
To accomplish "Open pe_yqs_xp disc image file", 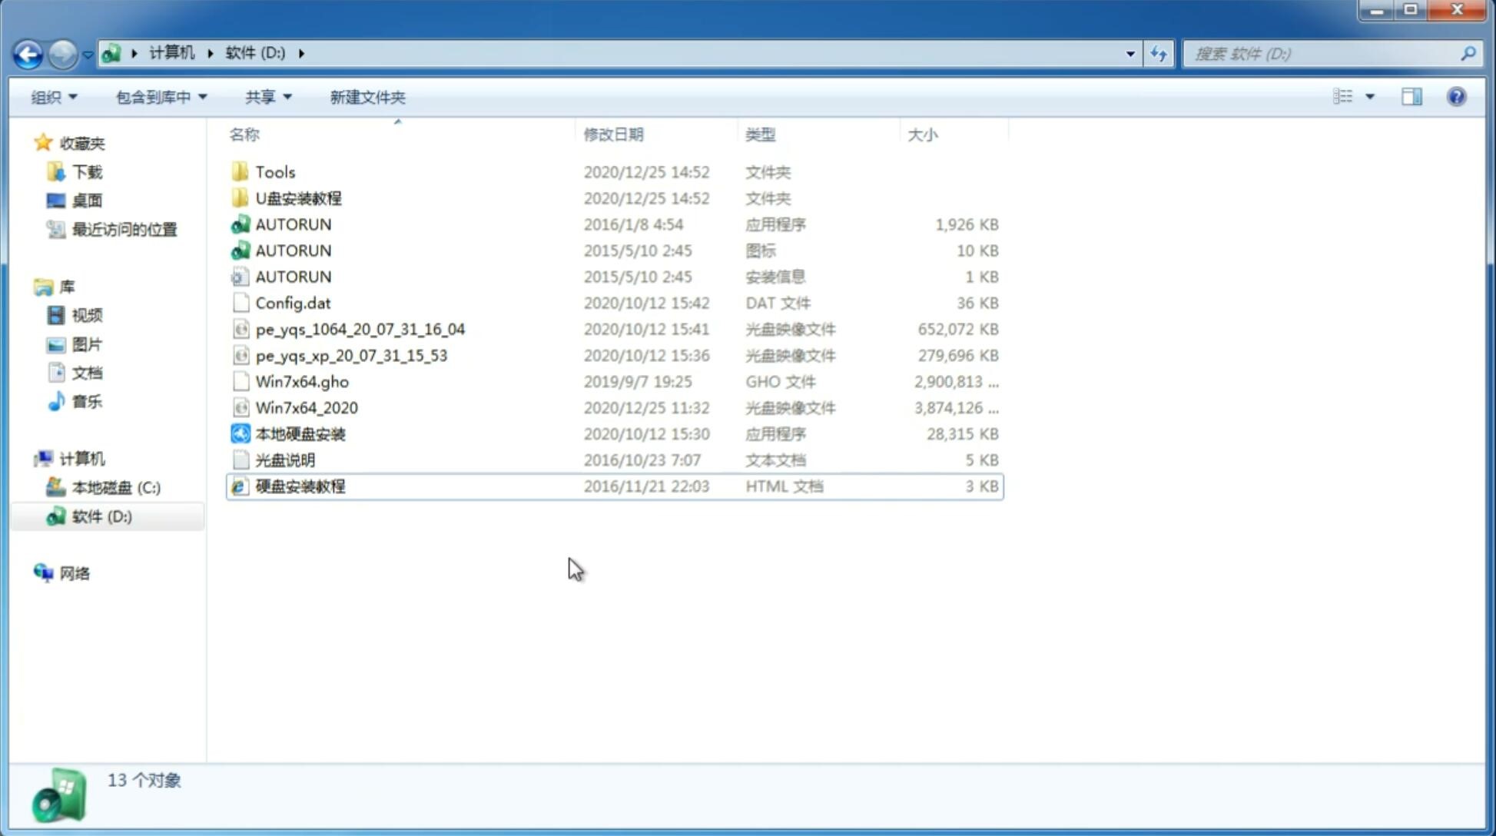I will [351, 355].
